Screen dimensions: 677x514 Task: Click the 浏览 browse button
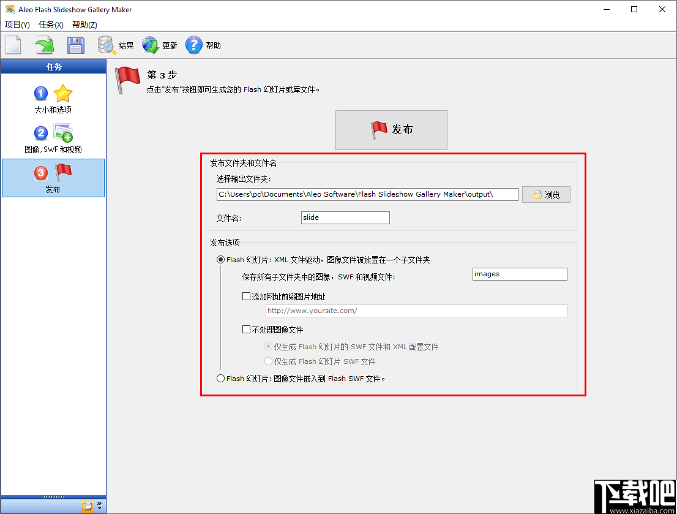[546, 195]
